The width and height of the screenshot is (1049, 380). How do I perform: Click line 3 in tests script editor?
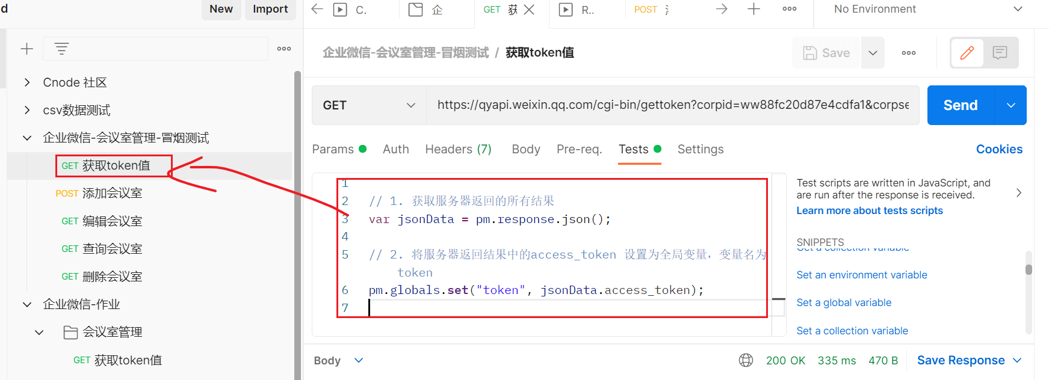(489, 219)
